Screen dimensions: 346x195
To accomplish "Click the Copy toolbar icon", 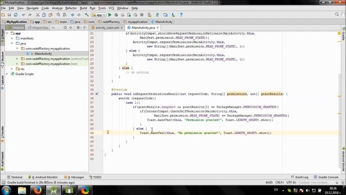I will (44, 15).
